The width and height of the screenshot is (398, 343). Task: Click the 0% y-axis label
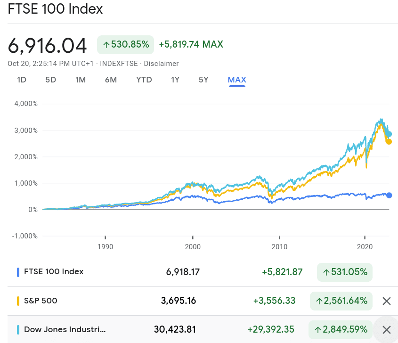[x=33, y=210]
